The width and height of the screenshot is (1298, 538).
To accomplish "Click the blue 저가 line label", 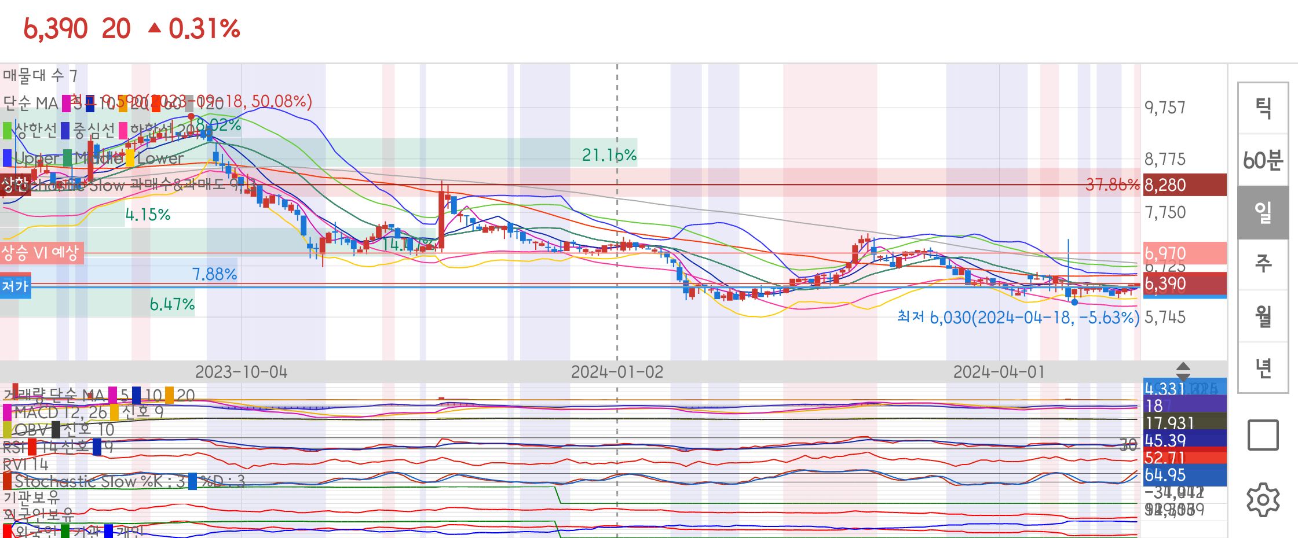I will click(15, 286).
